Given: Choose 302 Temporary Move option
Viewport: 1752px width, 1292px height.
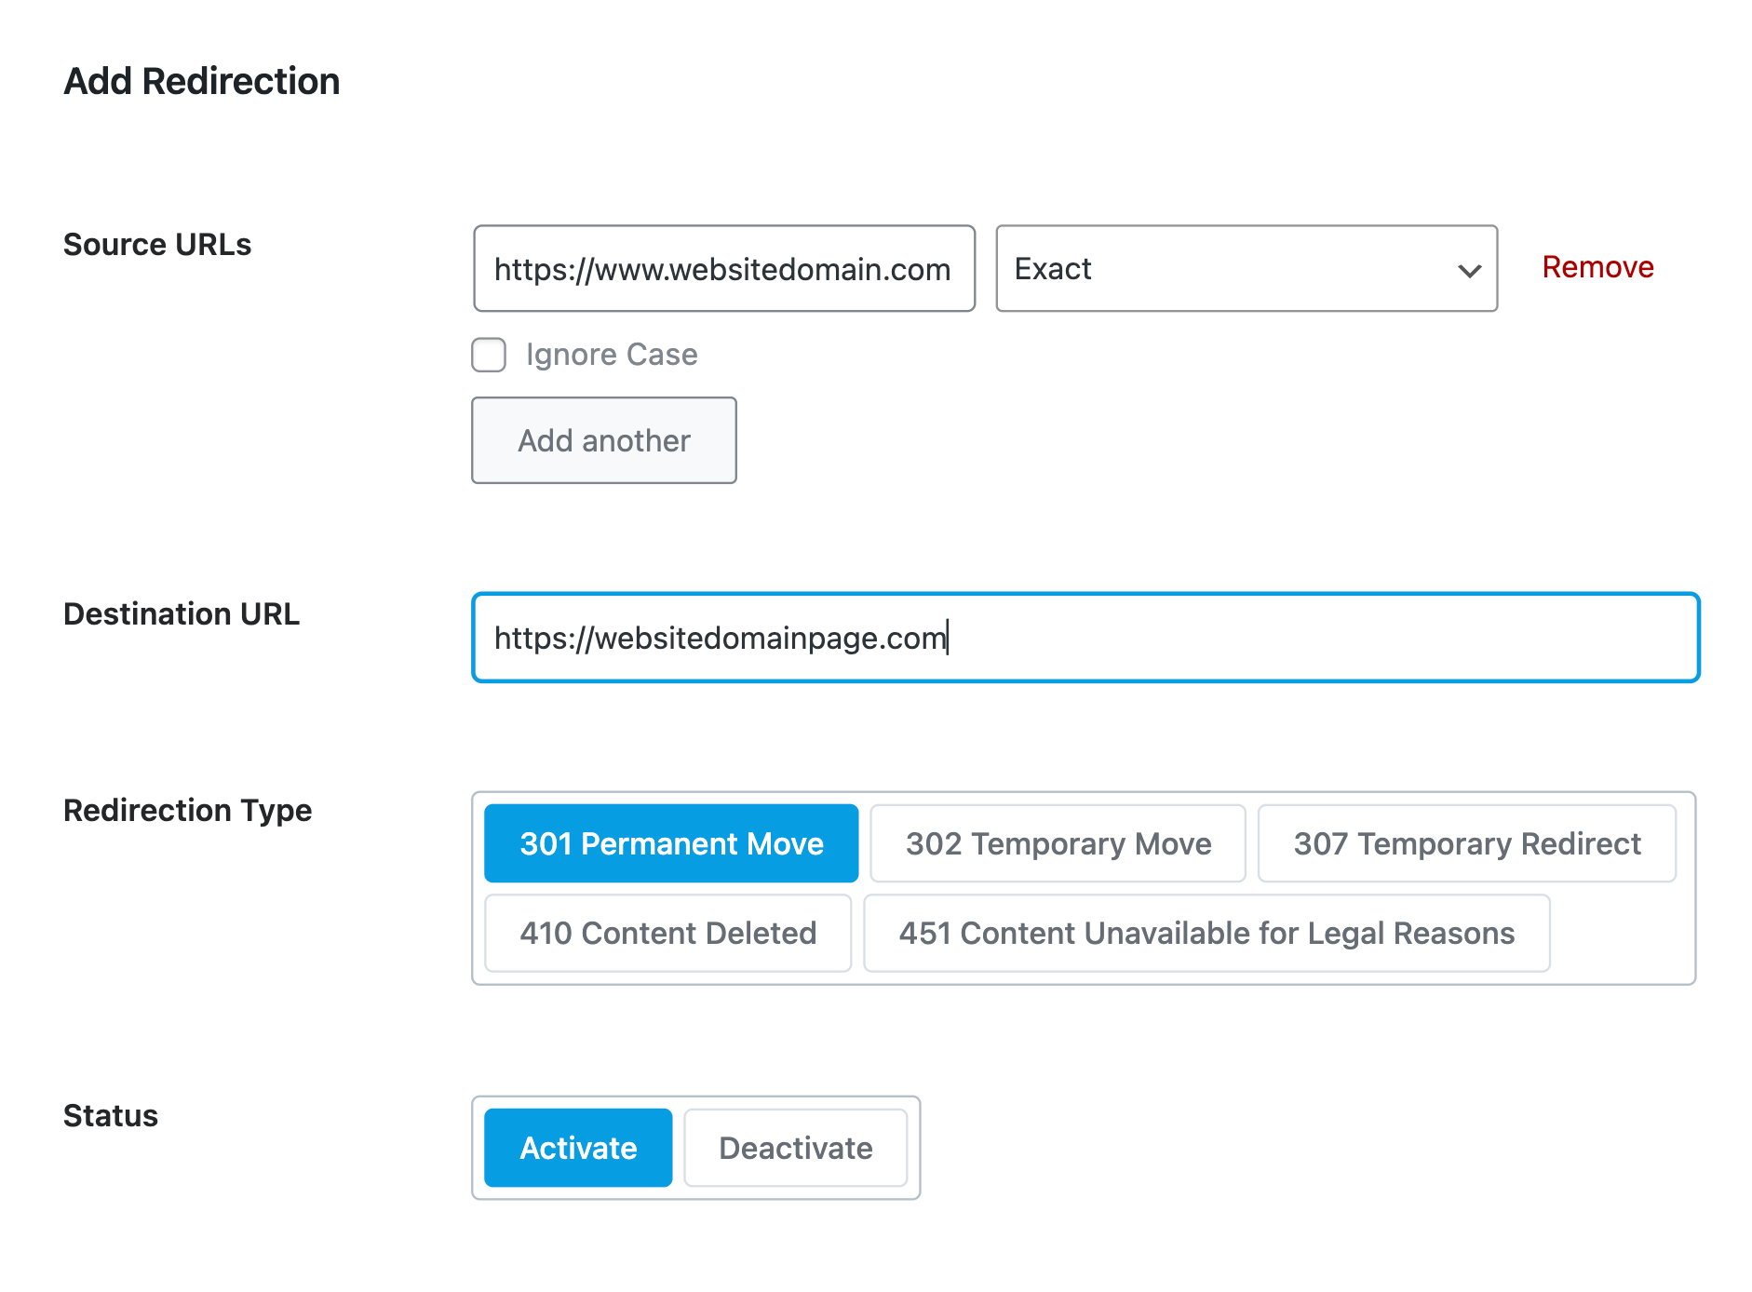Looking at the screenshot, I should point(1058,843).
